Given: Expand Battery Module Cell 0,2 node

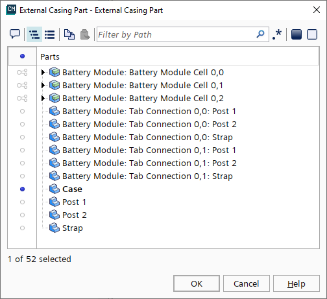Looking at the screenshot, I should click(x=43, y=98).
